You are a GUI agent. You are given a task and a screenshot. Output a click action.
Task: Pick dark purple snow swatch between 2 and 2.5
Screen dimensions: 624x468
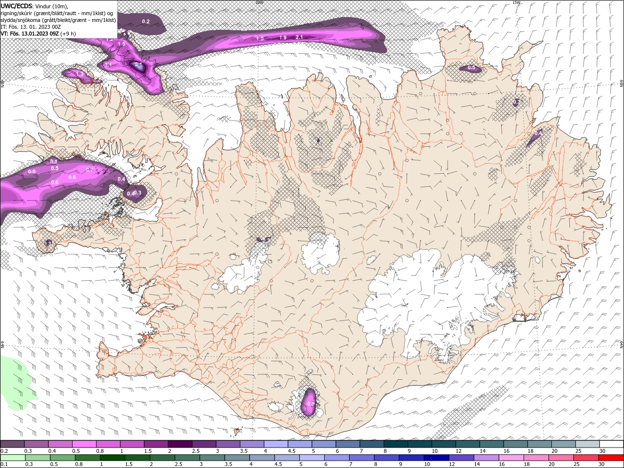[x=179, y=444]
